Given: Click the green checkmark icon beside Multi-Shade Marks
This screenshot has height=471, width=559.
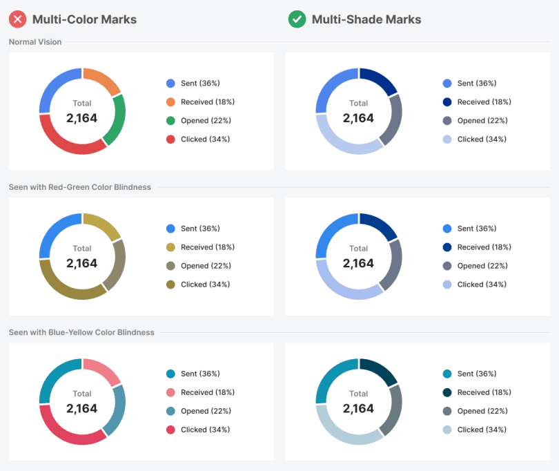Looking at the screenshot, I should coord(297,19).
